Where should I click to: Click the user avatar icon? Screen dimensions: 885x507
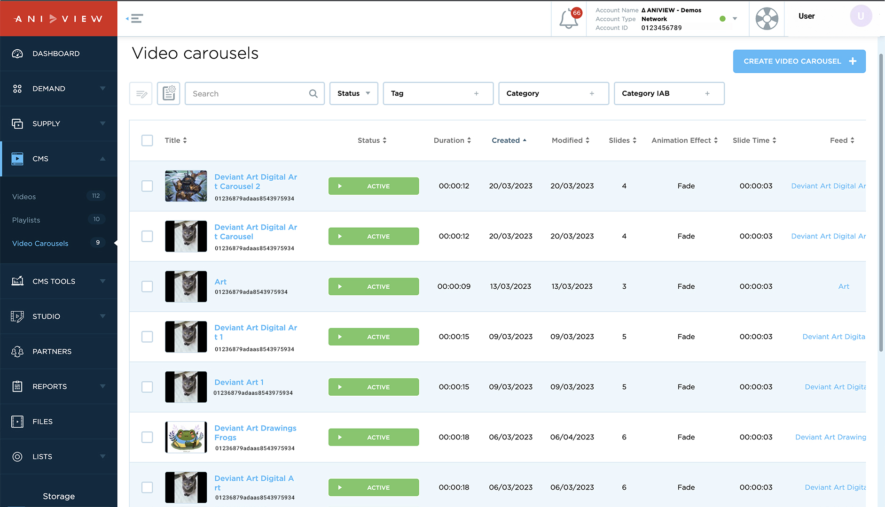click(x=861, y=16)
